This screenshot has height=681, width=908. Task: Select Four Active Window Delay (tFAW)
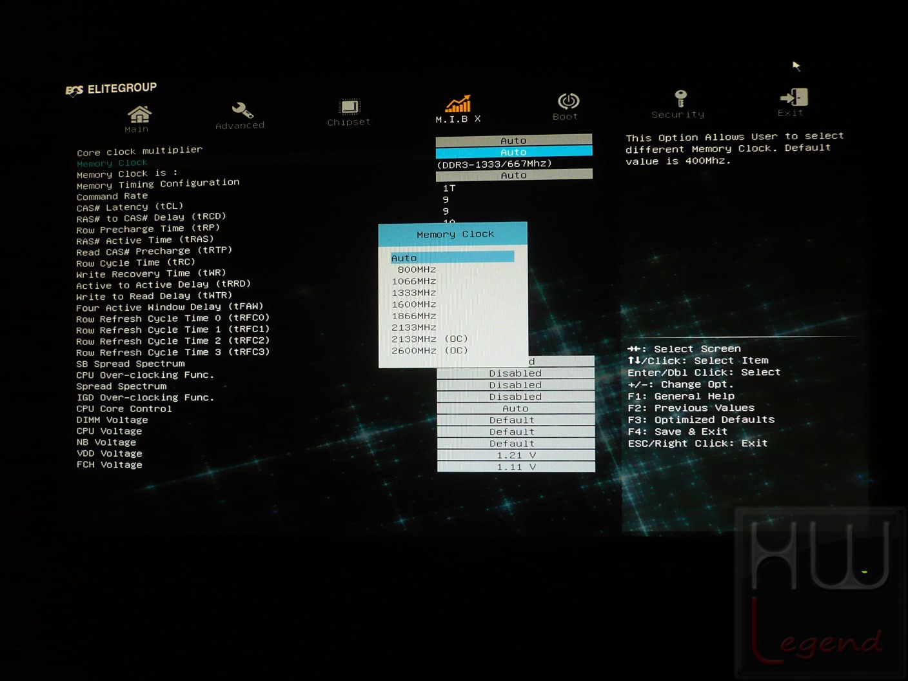click(170, 307)
